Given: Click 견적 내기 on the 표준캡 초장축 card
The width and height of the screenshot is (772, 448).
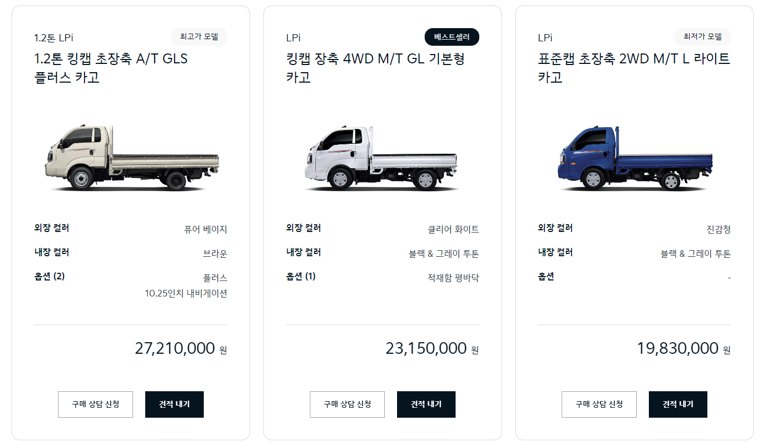Looking at the screenshot, I should (x=678, y=404).
